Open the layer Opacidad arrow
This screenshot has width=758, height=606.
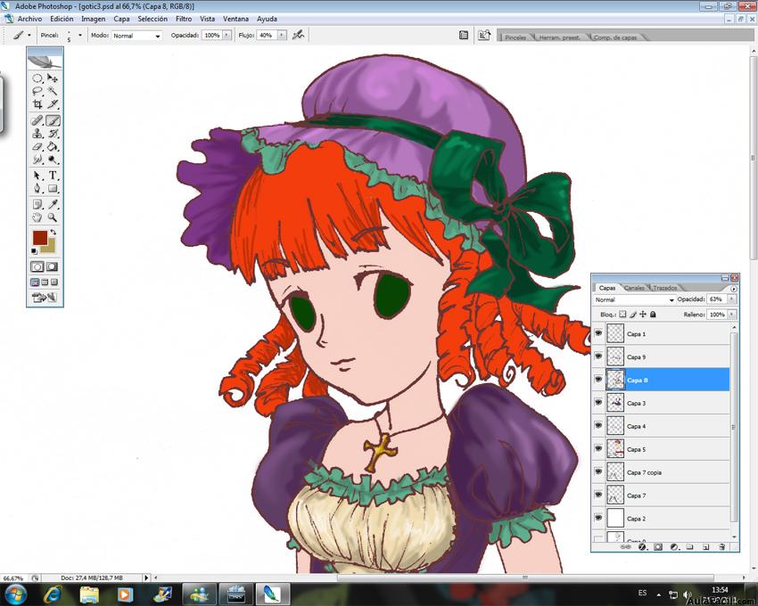[x=731, y=299]
